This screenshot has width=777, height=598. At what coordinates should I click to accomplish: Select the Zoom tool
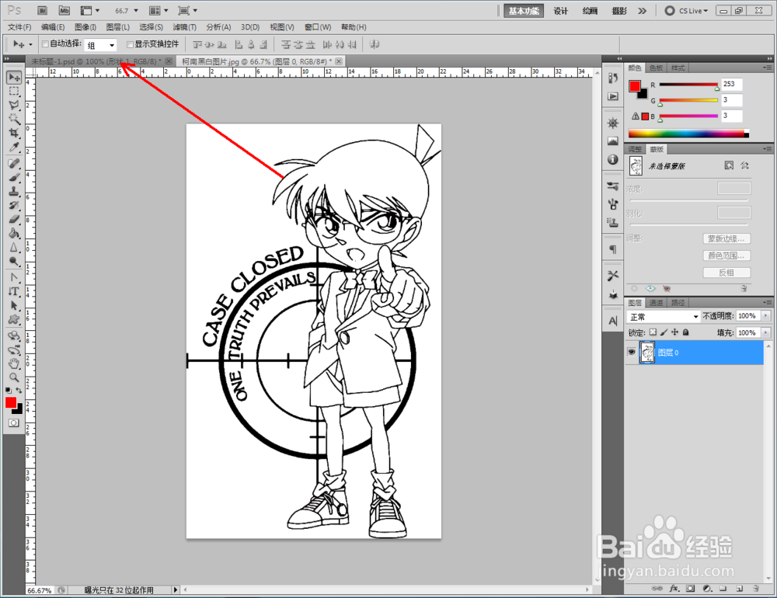pyautogui.click(x=14, y=377)
